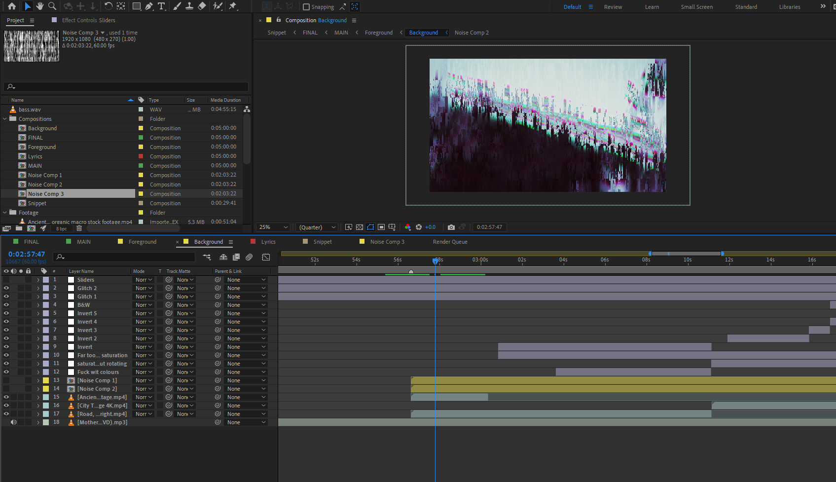Switch to the Review workspace

pyautogui.click(x=613, y=7)
